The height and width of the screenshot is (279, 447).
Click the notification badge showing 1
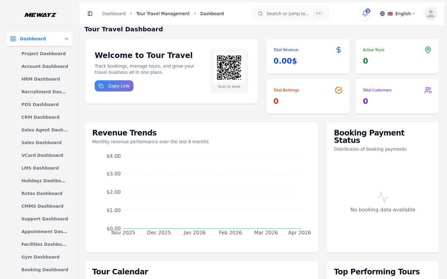pos(368,11)
